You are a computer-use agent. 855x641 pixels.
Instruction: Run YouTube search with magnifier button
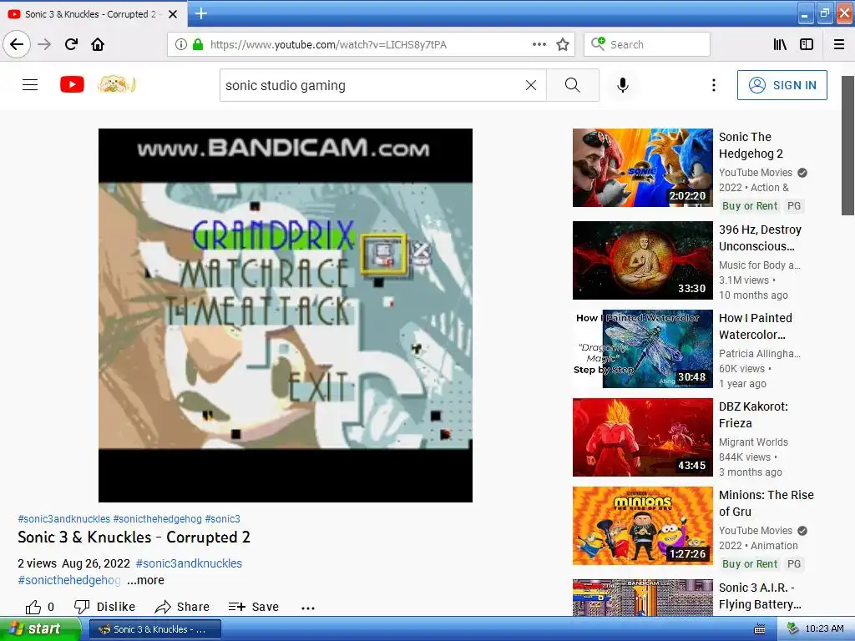pyautogui.click(x=573, y=85)
